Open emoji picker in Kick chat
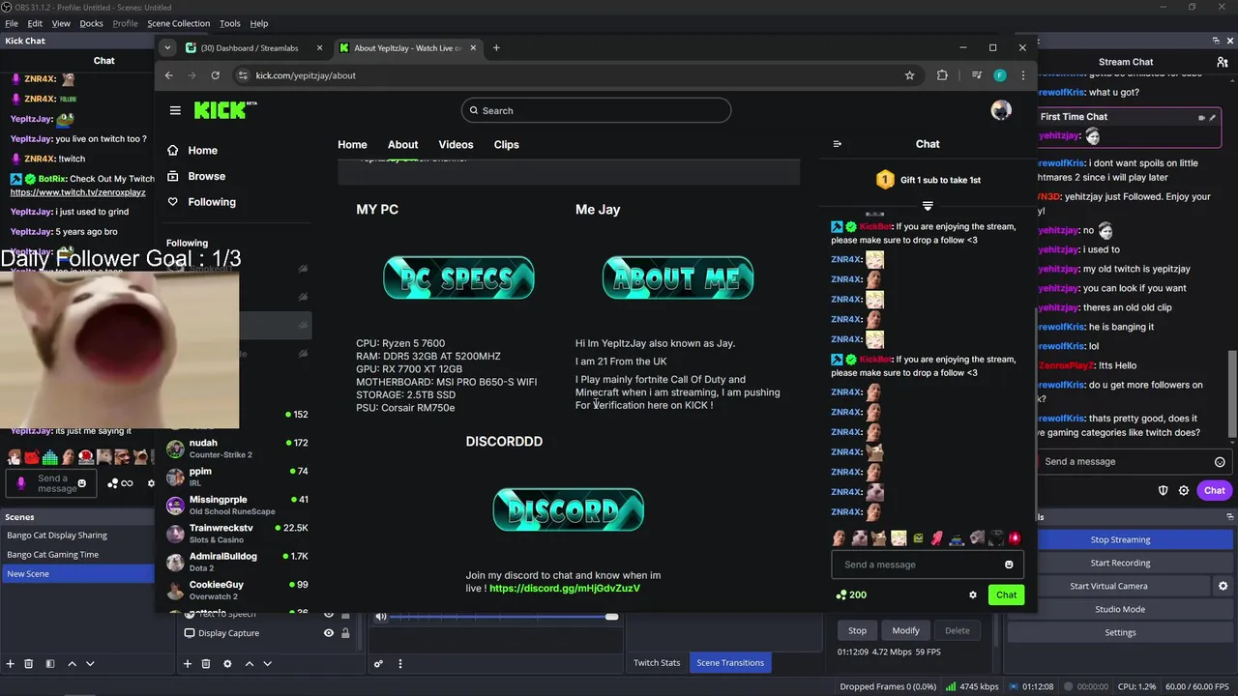This screenshot has height=696, width=1238. 1009,565
